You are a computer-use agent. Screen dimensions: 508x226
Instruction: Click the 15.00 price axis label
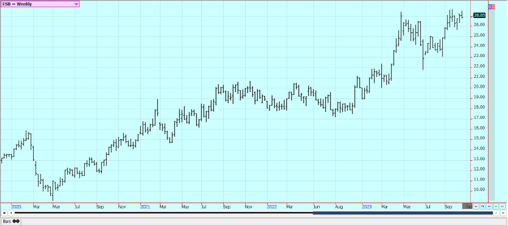(479, 138)
